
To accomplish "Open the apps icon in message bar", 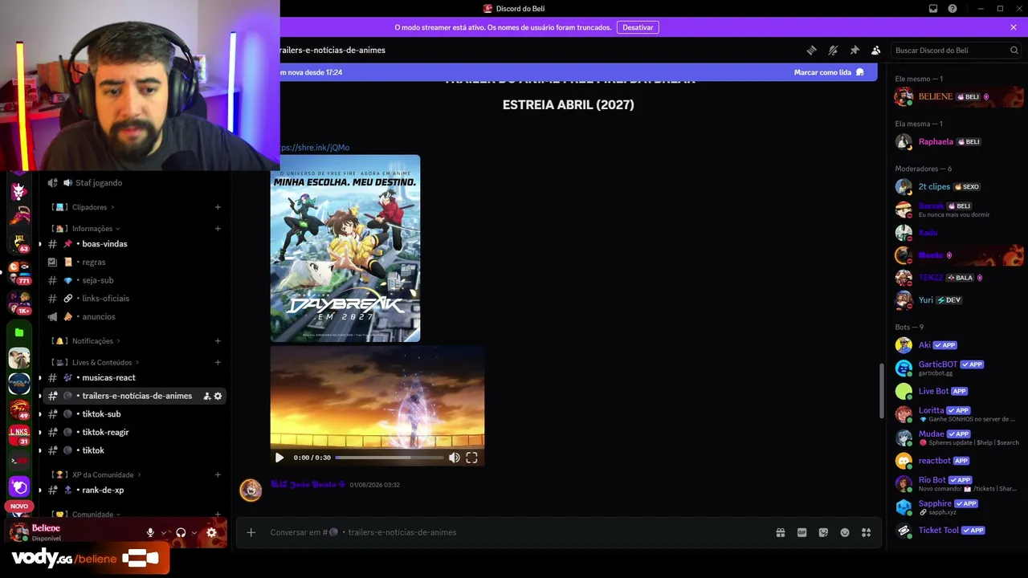I will tap(866, 532).
